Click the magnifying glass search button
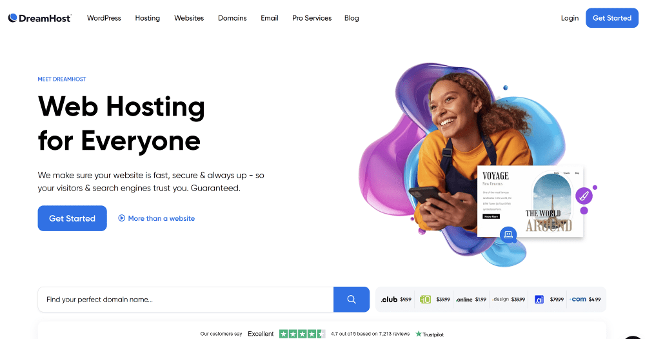645x339 pixels. point(352,300)
